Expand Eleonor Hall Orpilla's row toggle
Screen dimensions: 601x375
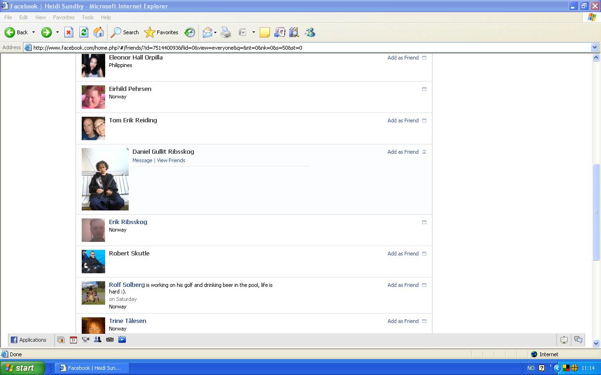pyautogui.click(x=424, y=58)
